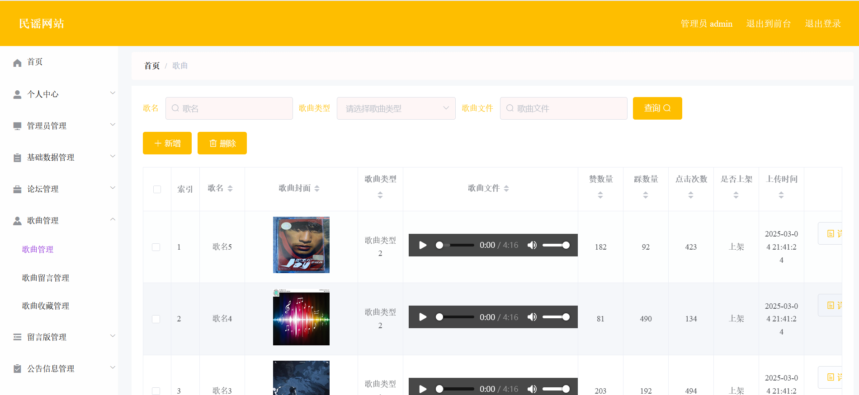Collapse the 歌曲管理 menu chevron
This screenshot has height=395, width=859.
tap(113, 219)
